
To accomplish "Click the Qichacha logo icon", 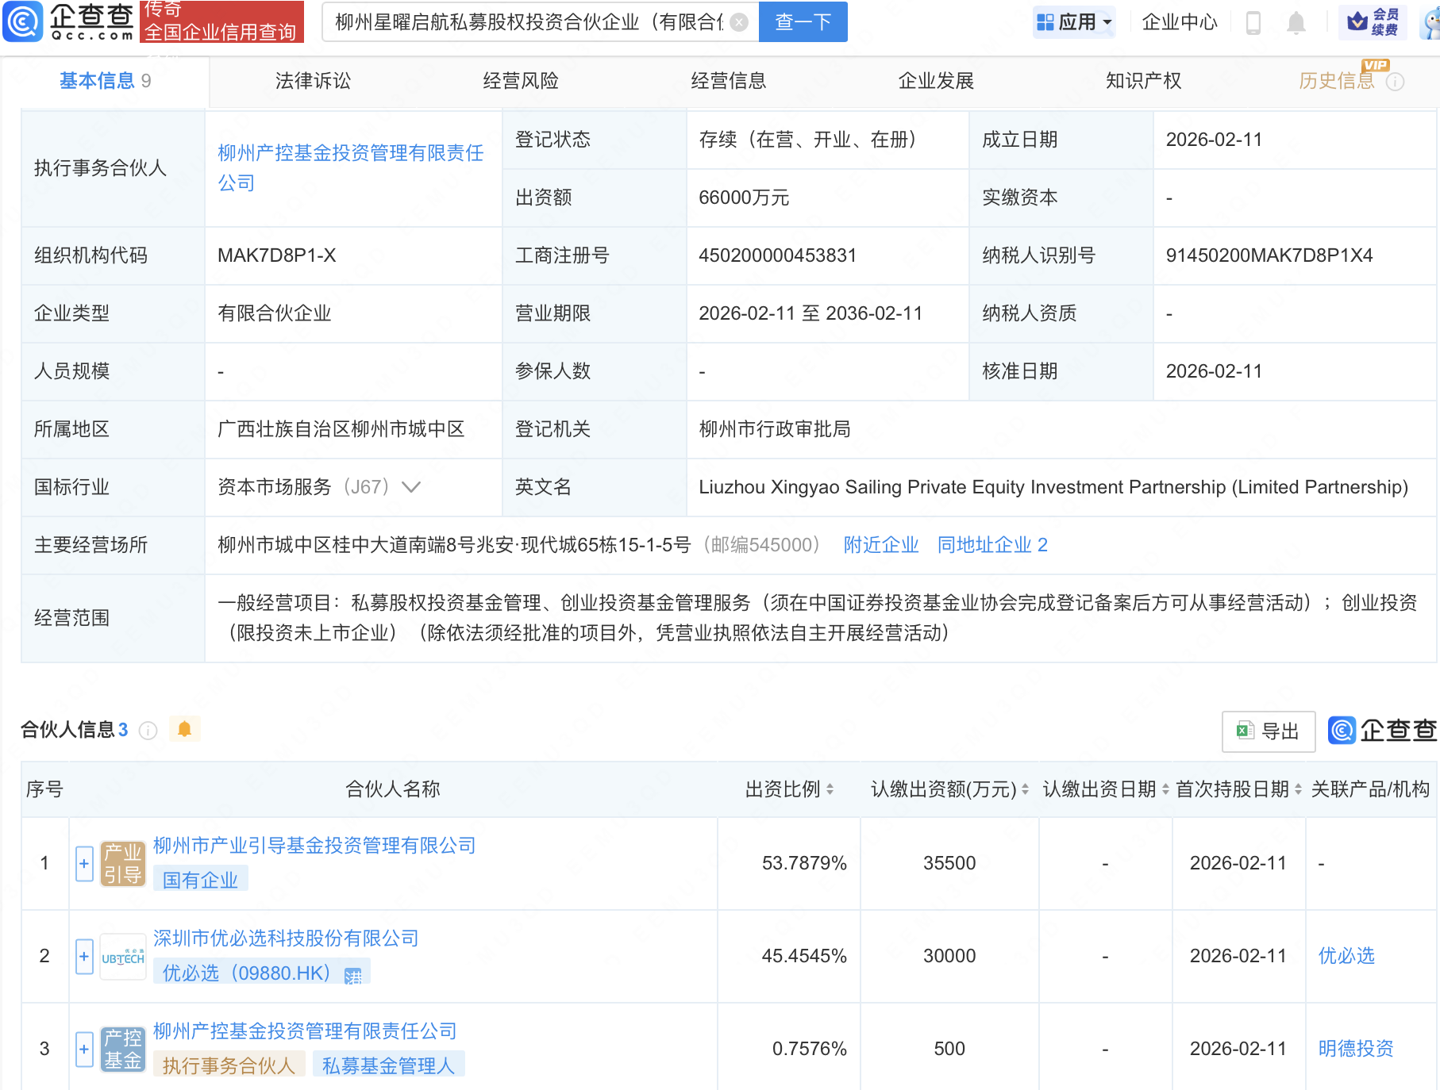I will pos(23,21).
